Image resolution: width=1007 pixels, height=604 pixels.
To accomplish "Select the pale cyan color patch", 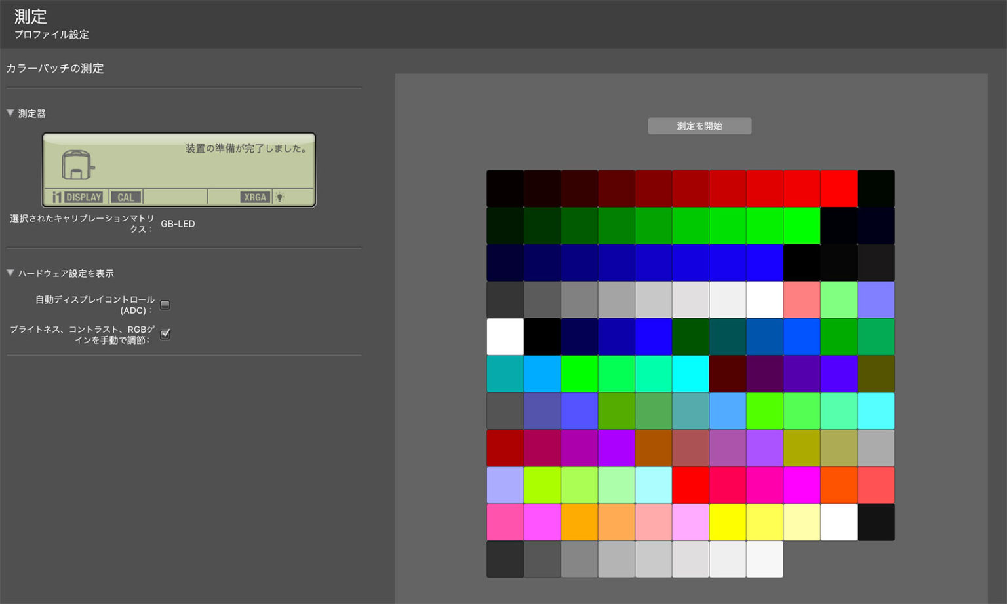I will coord(653,485).
